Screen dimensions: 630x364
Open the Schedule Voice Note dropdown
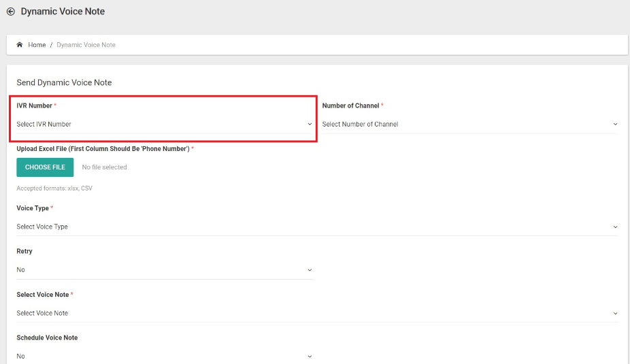pyautogui.click(x=165, y=356)
